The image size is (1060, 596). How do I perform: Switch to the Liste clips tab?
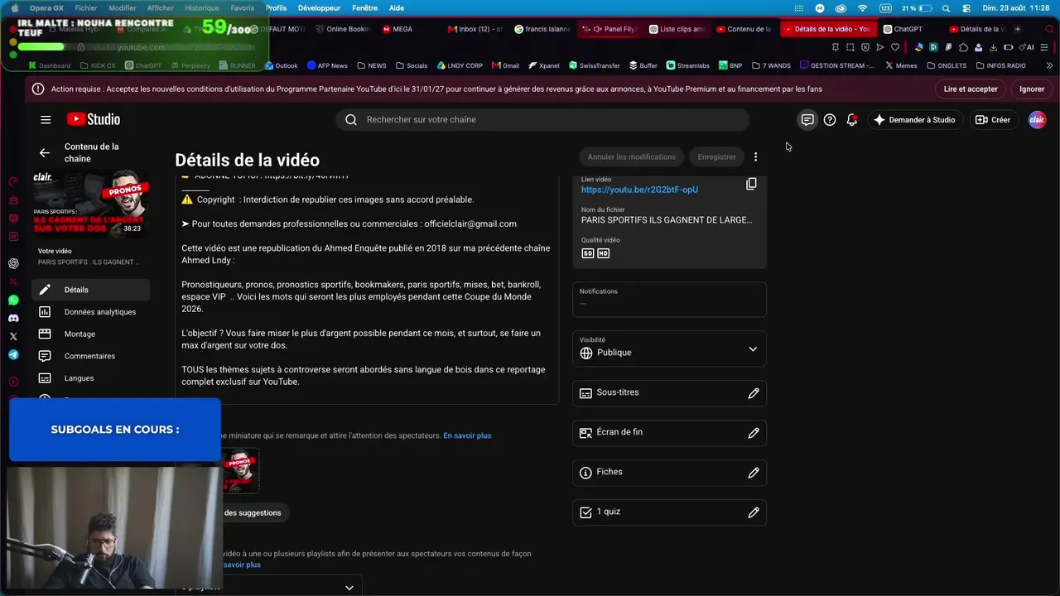[677, 29]
